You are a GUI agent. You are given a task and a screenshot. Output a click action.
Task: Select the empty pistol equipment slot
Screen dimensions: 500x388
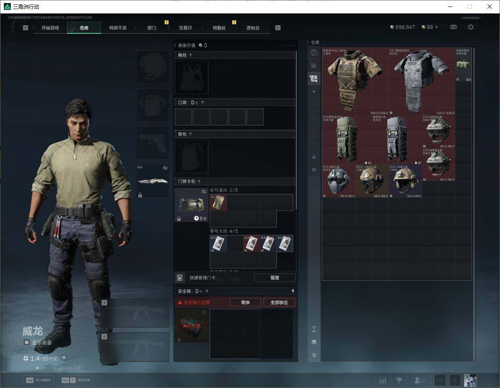pyautogui.click(x=153, y=143)
